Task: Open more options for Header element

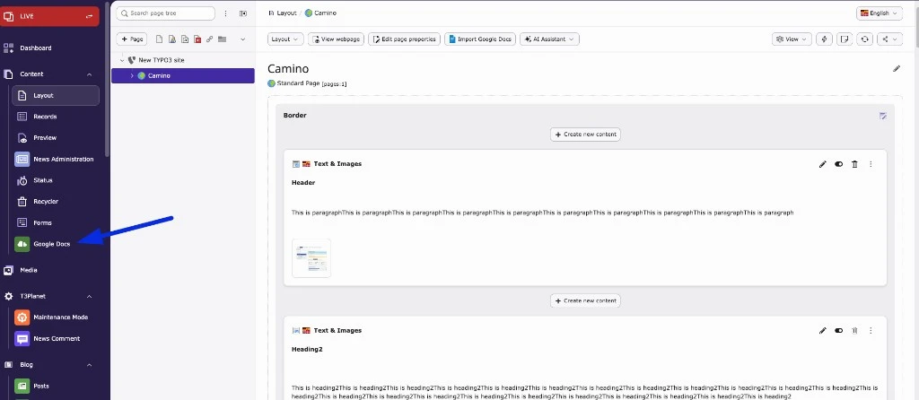Action: coord(871,164)
